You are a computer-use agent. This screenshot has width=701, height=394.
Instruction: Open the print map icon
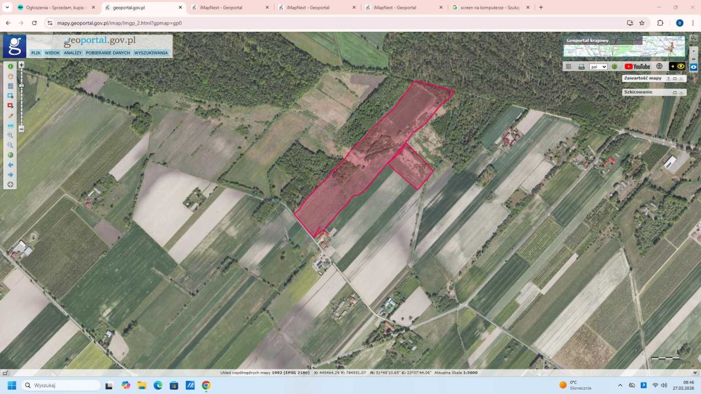pos(581,67)
